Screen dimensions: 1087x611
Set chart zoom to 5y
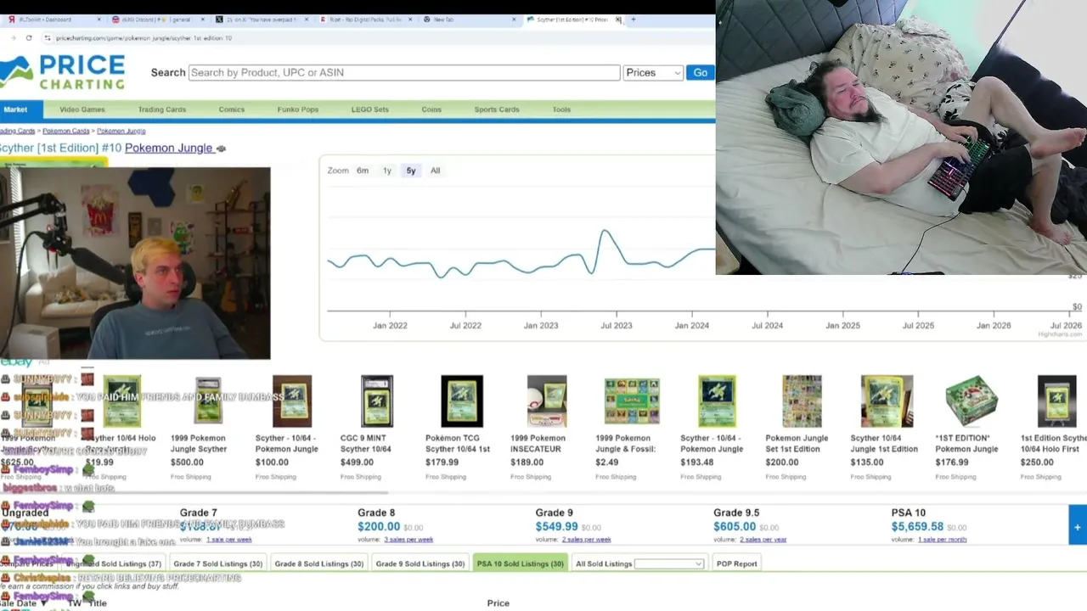[x=411, y=171]
